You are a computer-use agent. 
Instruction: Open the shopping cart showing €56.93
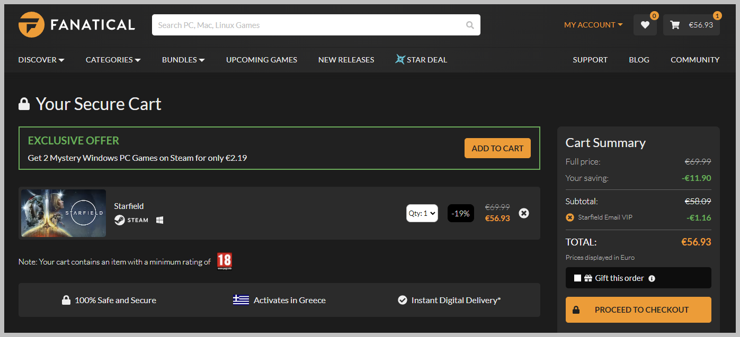691,25
